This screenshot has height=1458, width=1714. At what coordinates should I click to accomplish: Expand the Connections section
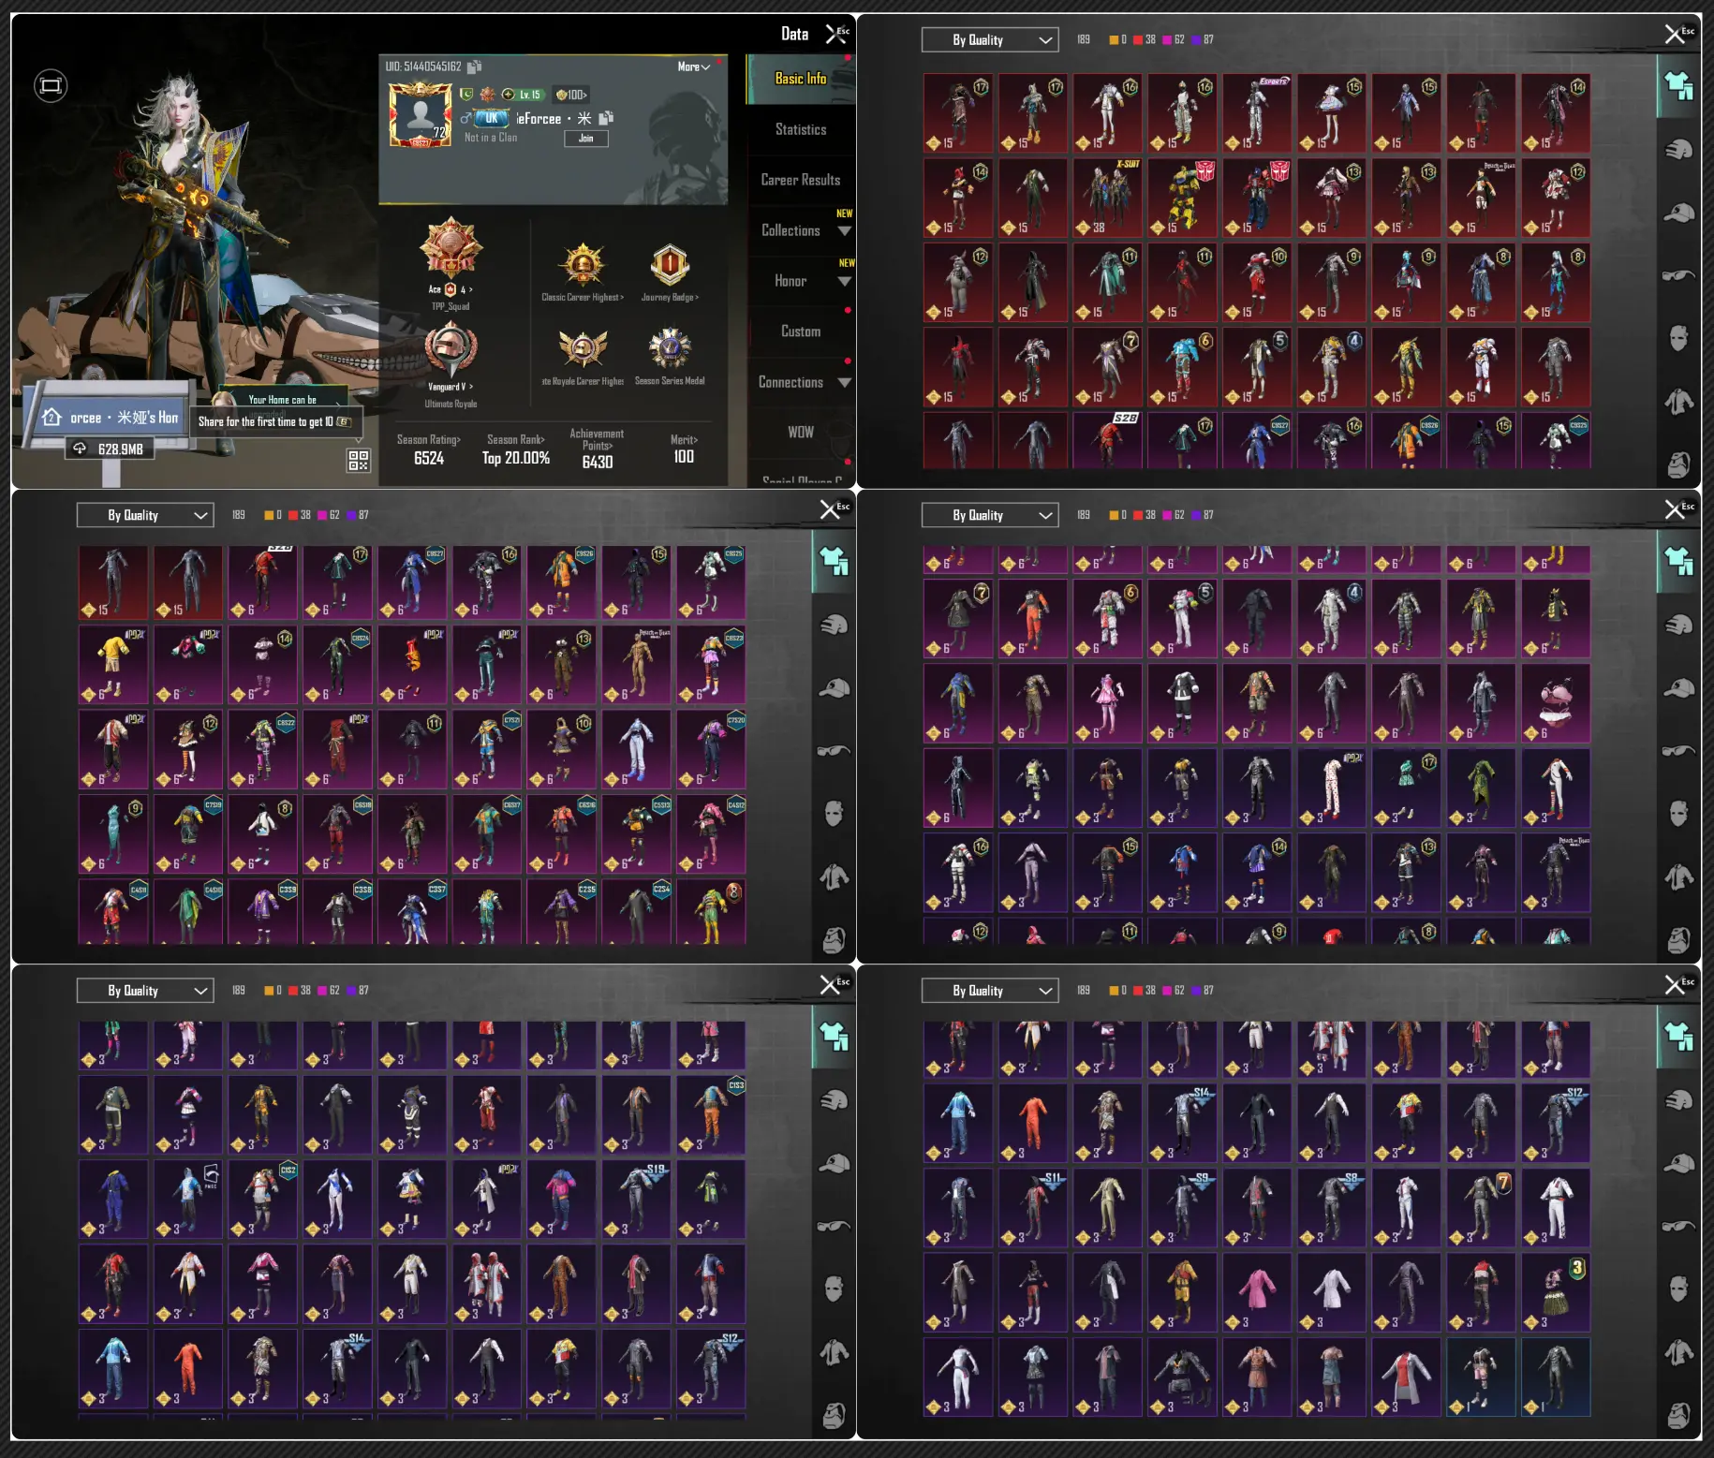tap(802, 382)
